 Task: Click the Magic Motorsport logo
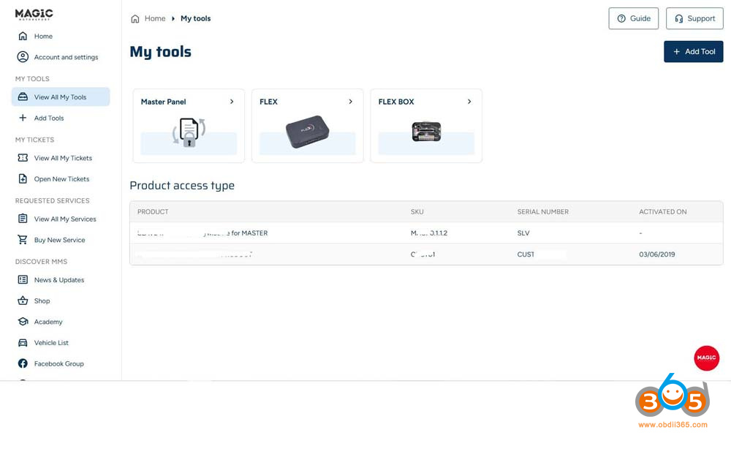[x=34, y=15]
